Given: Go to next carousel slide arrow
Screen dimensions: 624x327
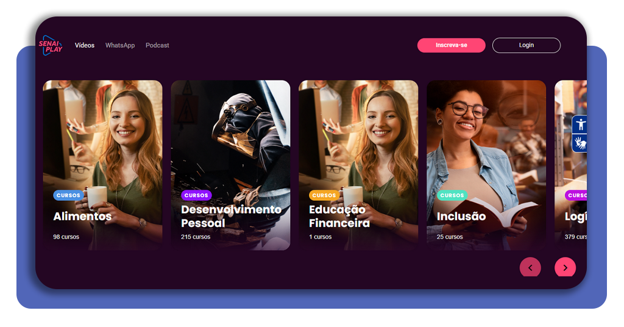Looking at the screenshot, I should [x=565, y=268].
